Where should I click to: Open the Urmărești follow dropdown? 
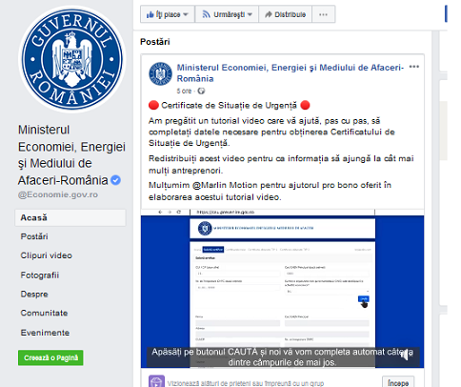click(x=227, y=14)
